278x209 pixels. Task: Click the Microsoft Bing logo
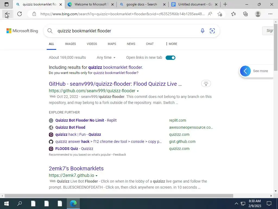22,31
